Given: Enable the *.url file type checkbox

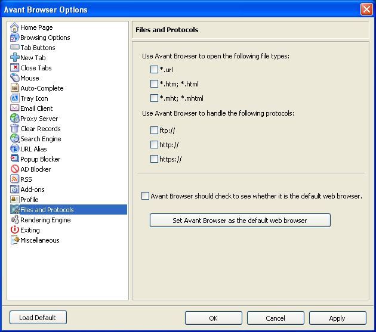Looking at the screenshot, I should tap(154, 70).
